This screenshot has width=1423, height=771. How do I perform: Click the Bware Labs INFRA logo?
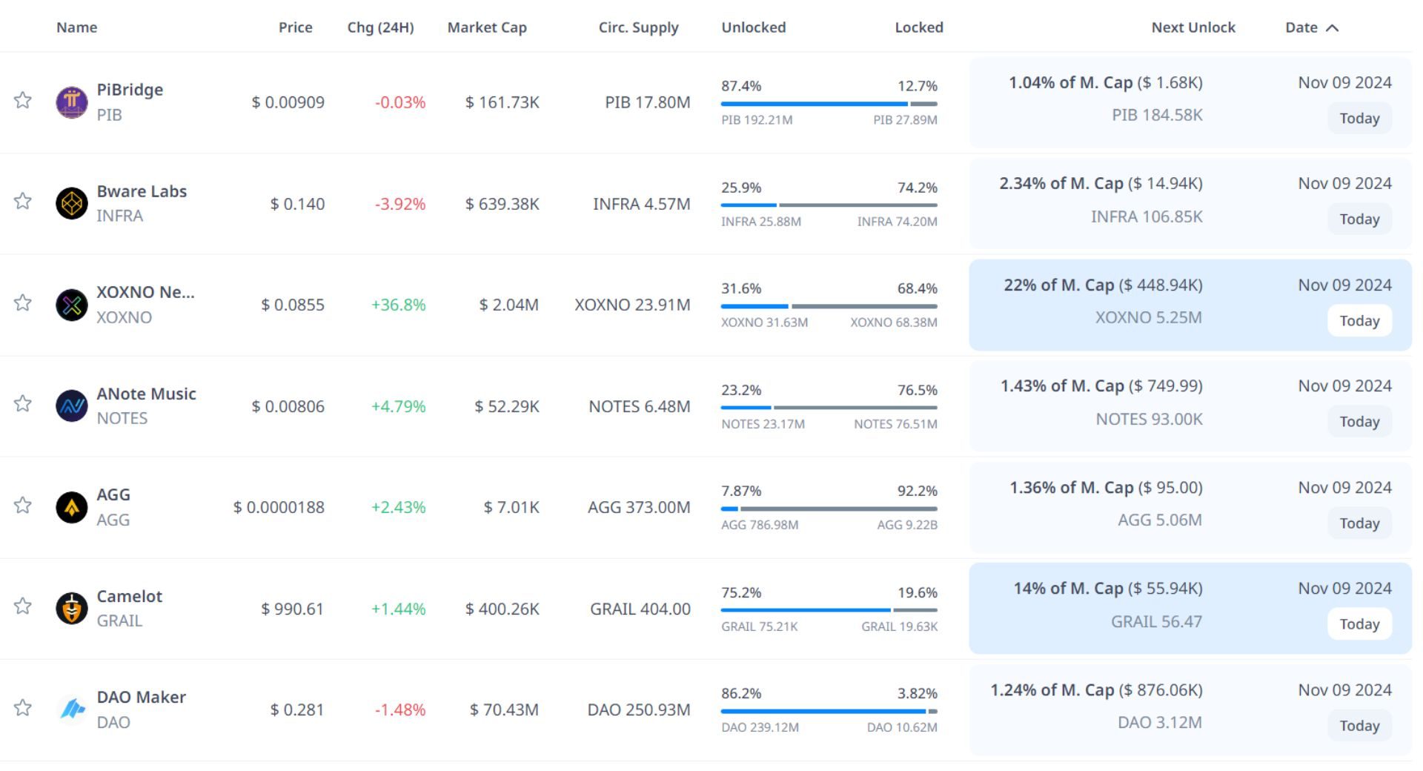pyautogui.click(x=72, y=203)
